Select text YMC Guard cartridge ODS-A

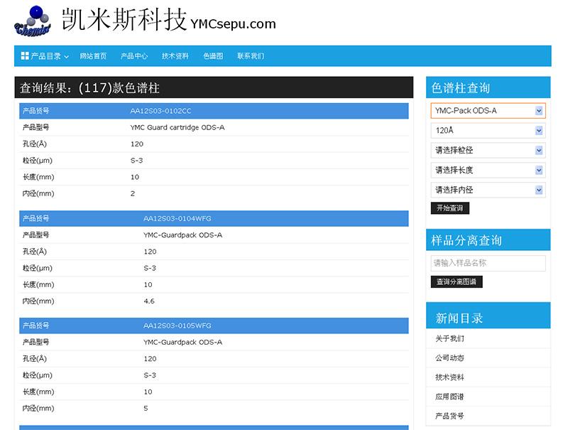coord(177,128)
